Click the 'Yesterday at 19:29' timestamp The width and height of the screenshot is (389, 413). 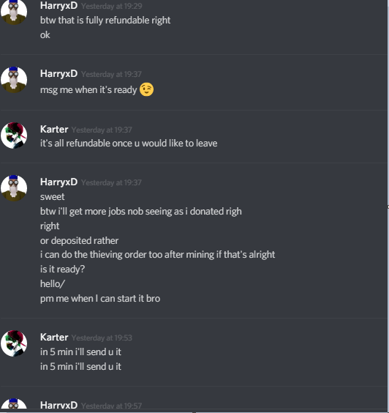pyautogui.click(x=112, y=6)
